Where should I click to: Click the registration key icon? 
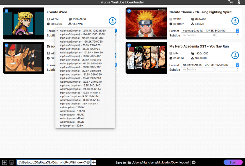pyautogui.click(x=239, y=3)
